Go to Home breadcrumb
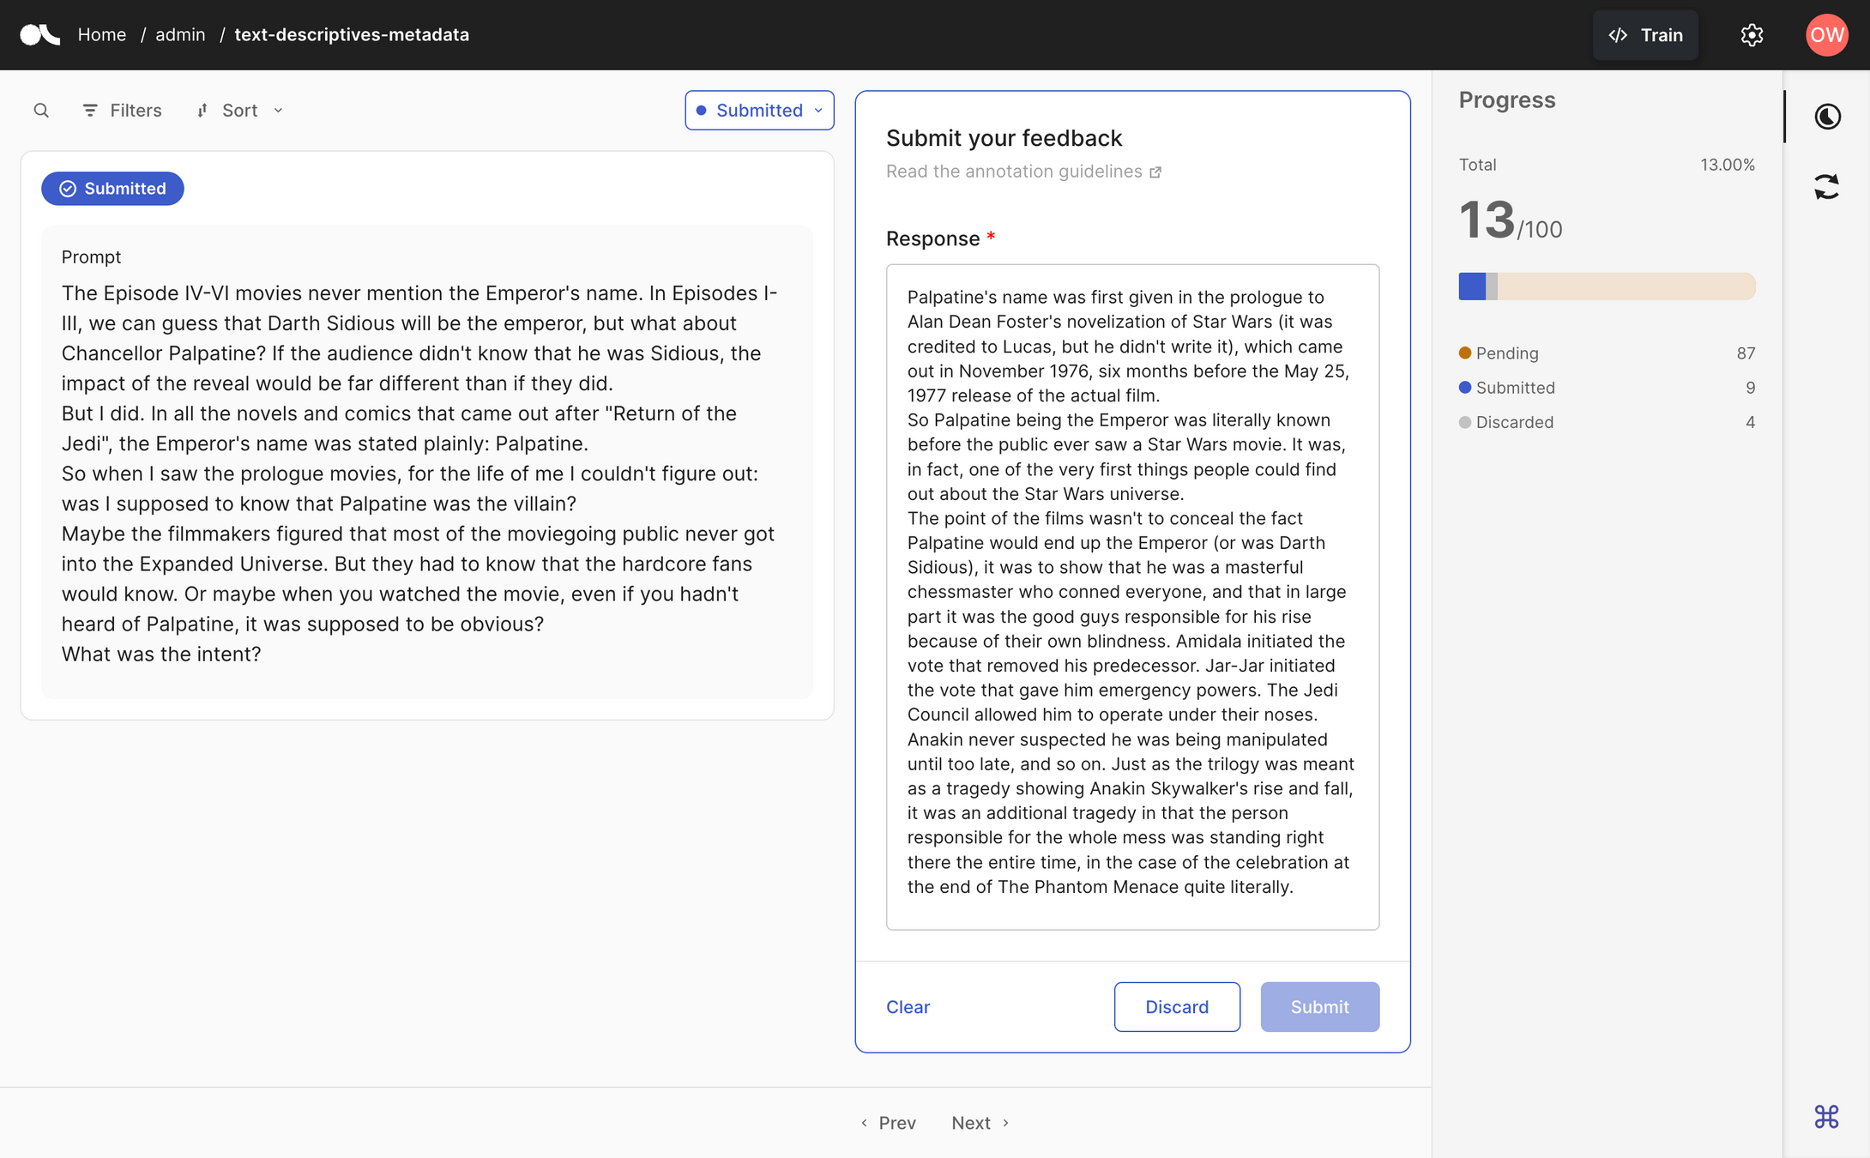Screen dimensions: 1870x1158 (101, 35)
